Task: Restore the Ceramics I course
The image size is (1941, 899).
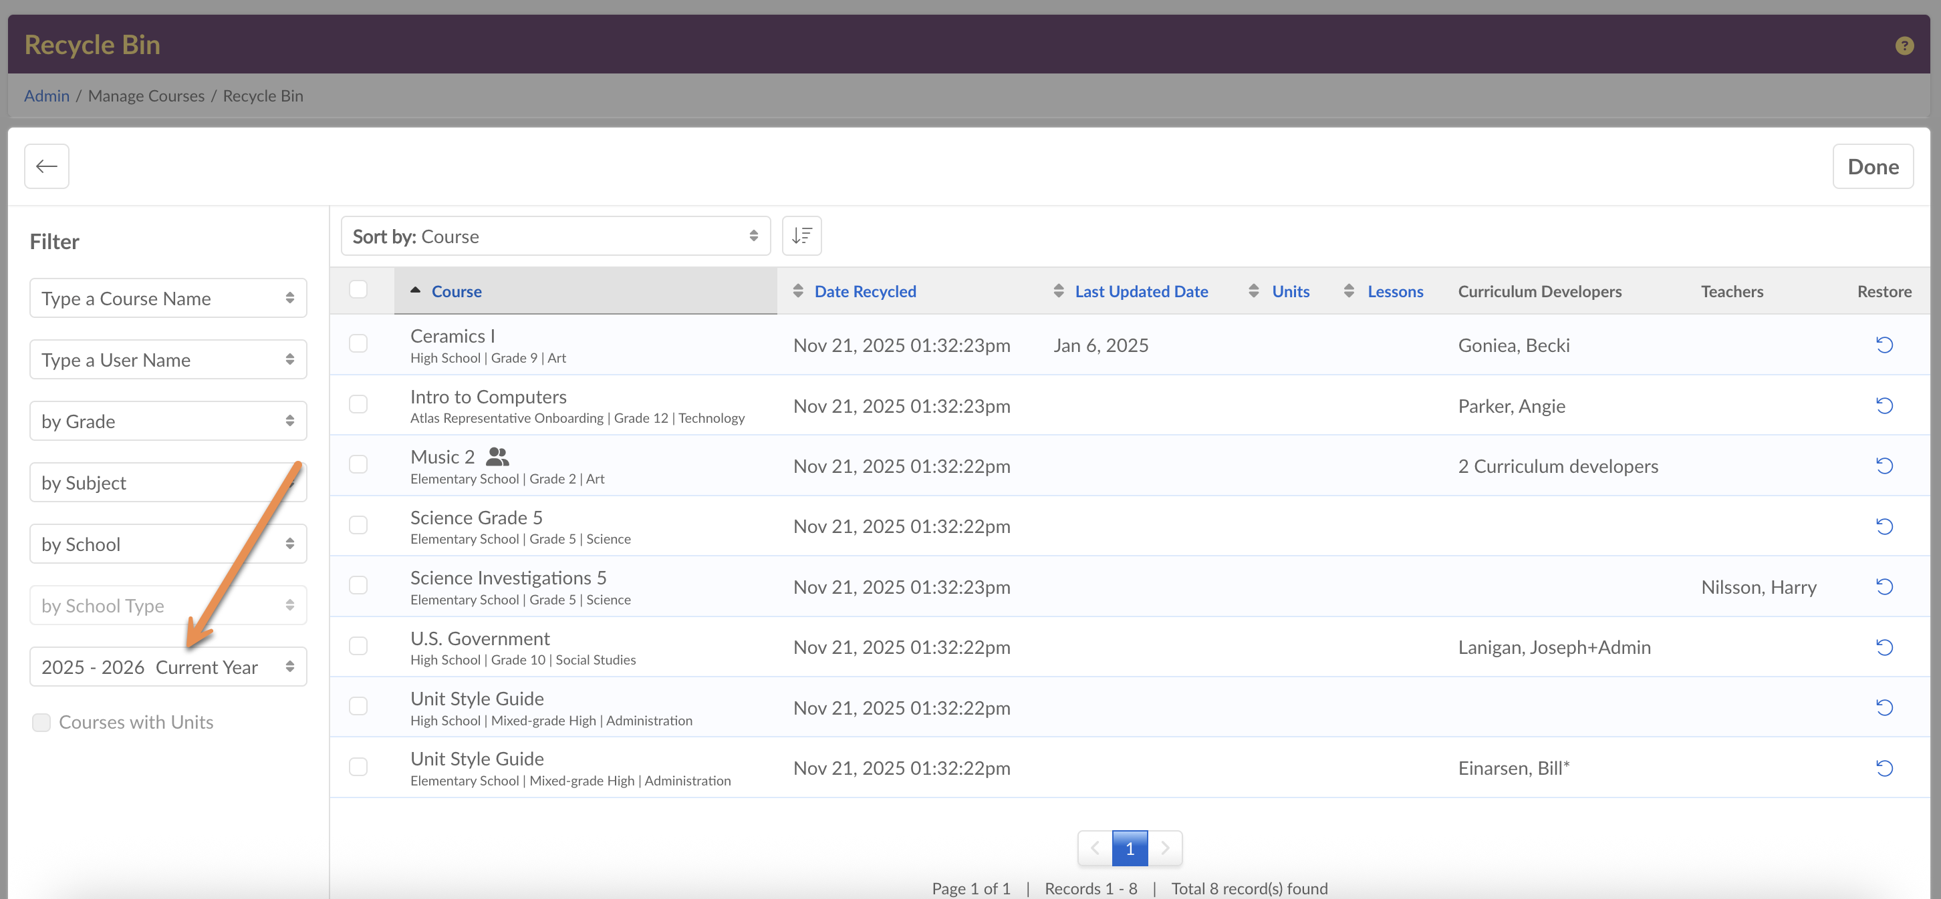Action: tap(1884, 345)
